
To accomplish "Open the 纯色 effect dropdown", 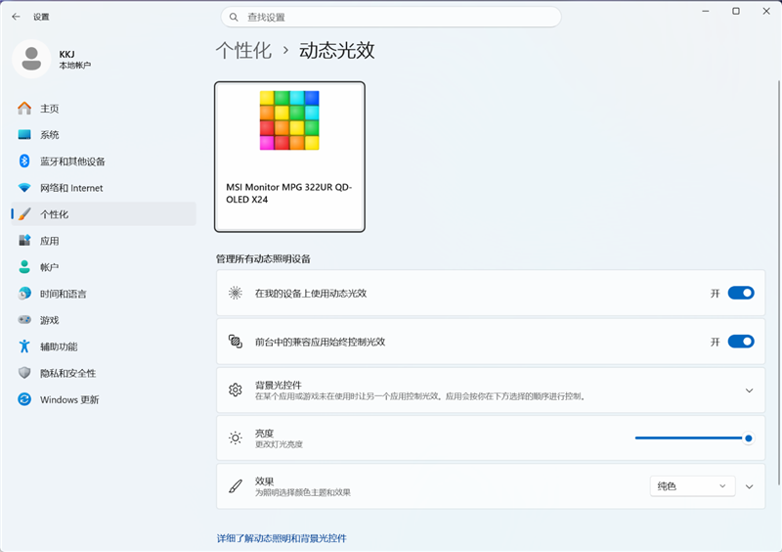I will pyautogui.click(x=692, y=486).
